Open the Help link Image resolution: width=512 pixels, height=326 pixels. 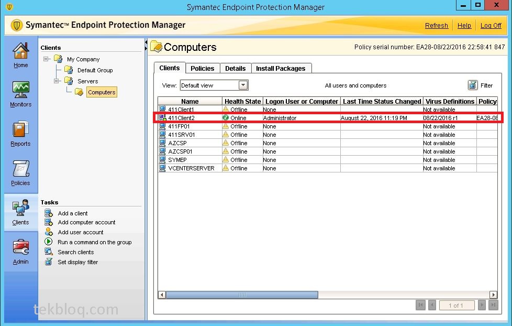(464, 26)
